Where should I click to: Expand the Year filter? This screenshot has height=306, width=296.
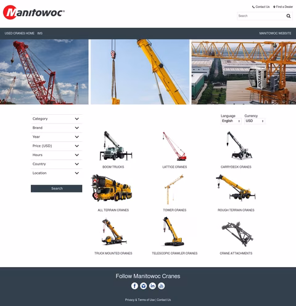(56, 137)
